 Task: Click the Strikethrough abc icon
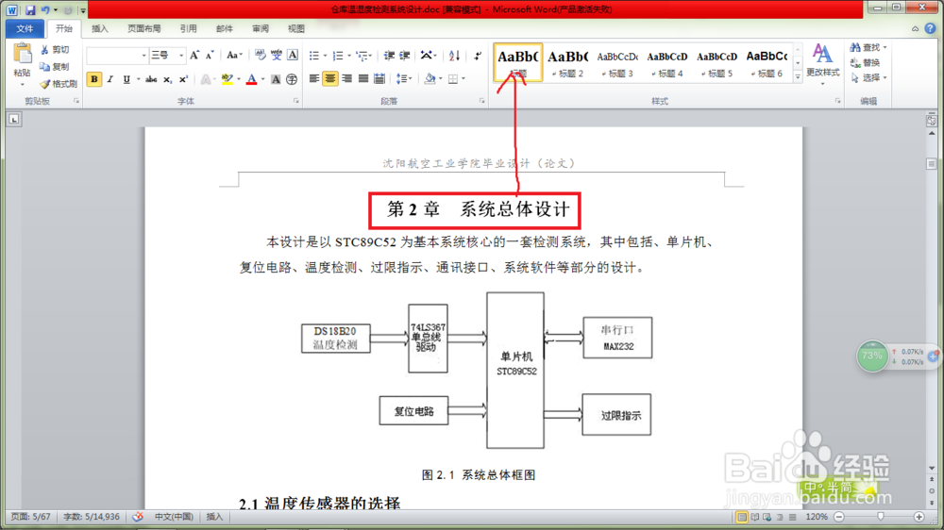(x=151, y=79)
